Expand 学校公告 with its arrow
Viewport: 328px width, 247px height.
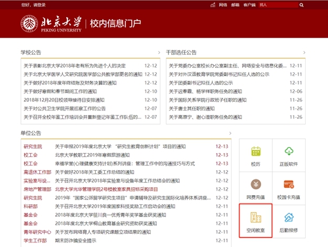(159, 53)
